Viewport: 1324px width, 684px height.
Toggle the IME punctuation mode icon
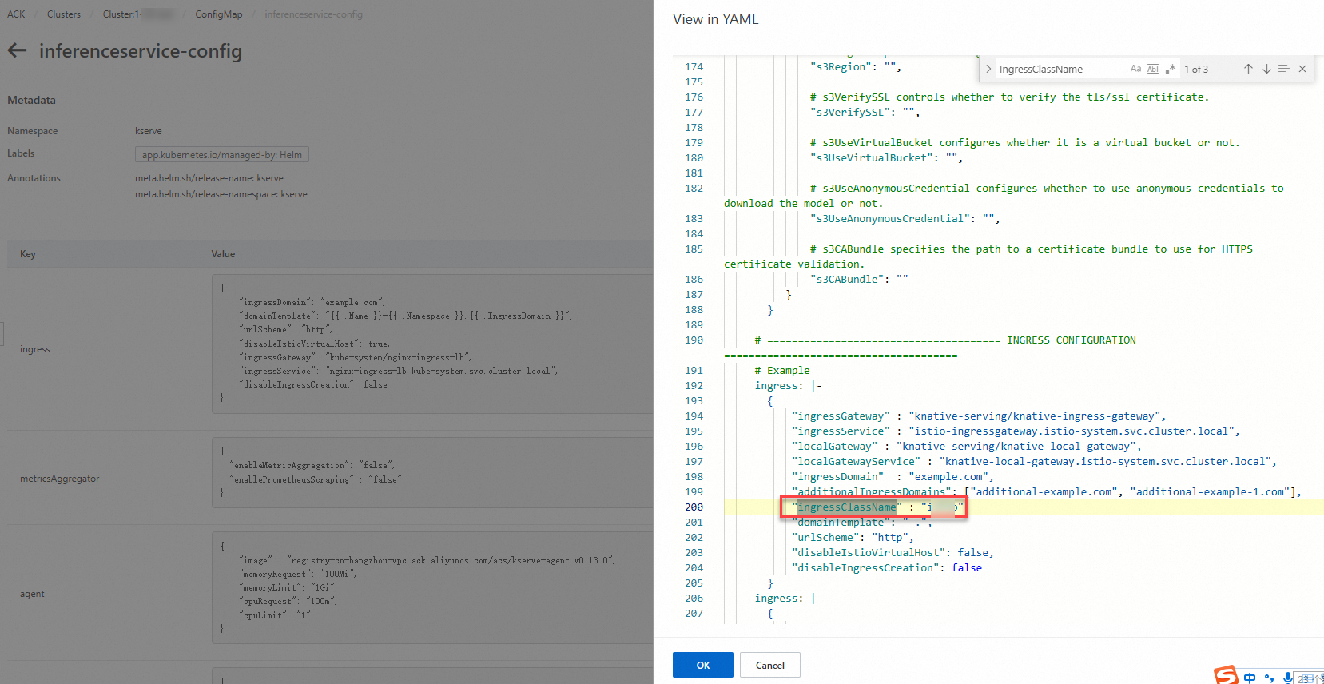click(x=1269, y=678)
